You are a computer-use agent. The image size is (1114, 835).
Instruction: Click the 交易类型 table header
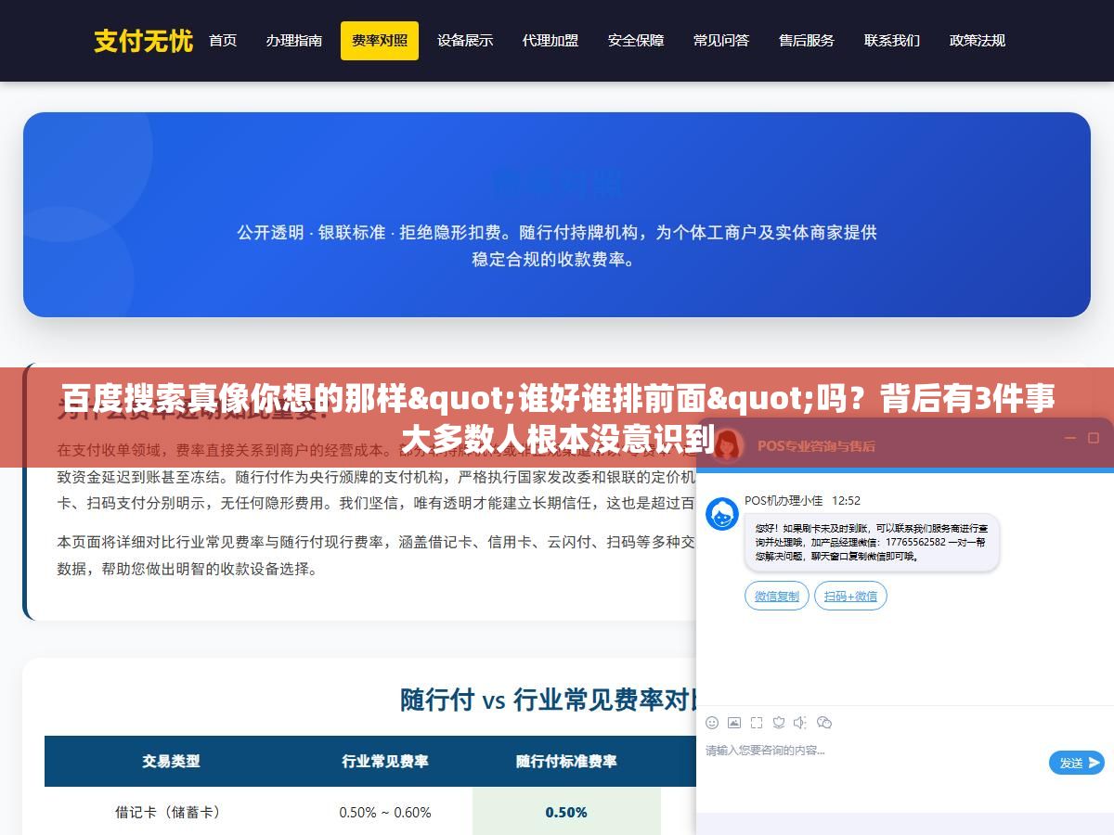[171, 761]
